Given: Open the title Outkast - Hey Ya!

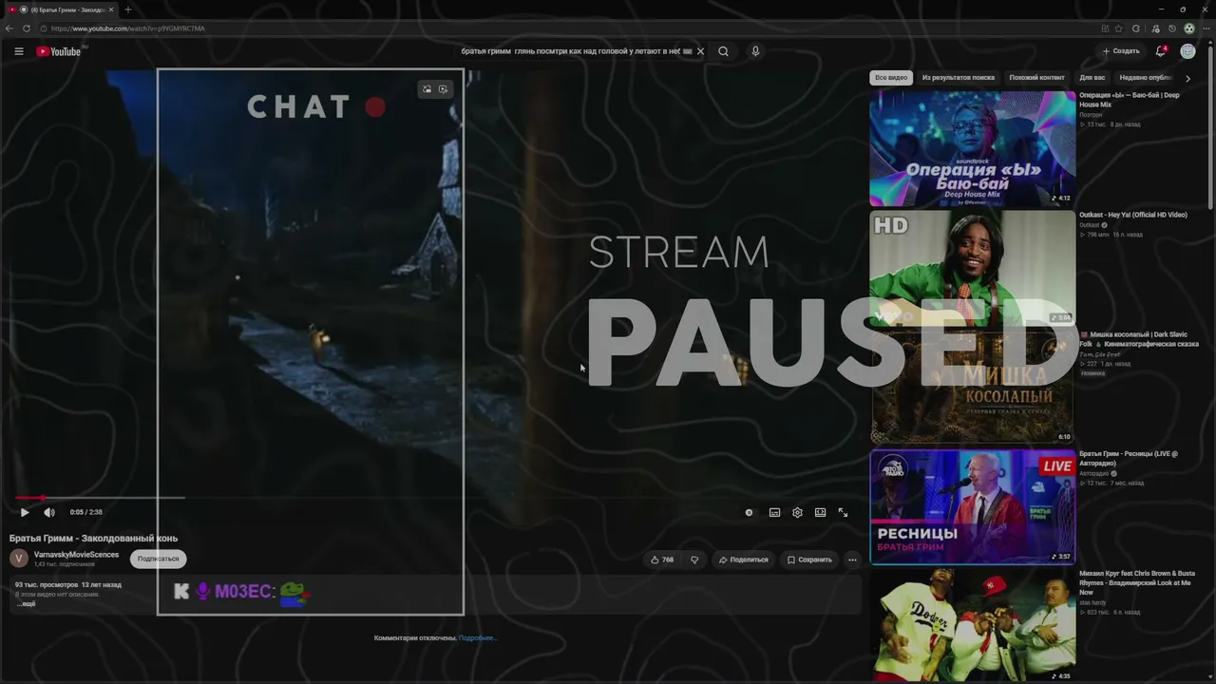Looking at the screenshot, I should 1133,215.
